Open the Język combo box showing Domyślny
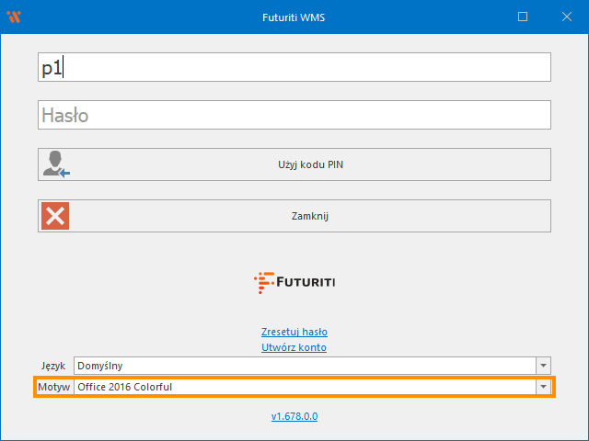589x441 pixels. [x=304, y=365]
